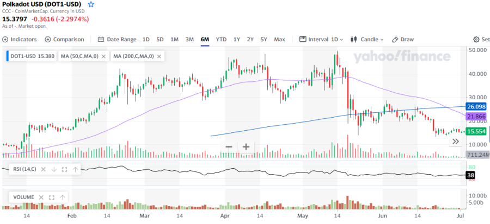The width and height of the screenshot is (490, 224).
Task: Zoom out the chart with minus button
Action: 229,147
